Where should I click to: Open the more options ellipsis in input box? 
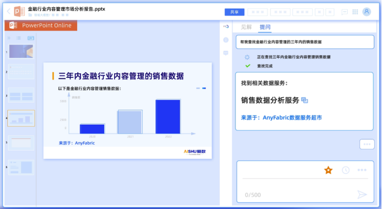(362, 170)
